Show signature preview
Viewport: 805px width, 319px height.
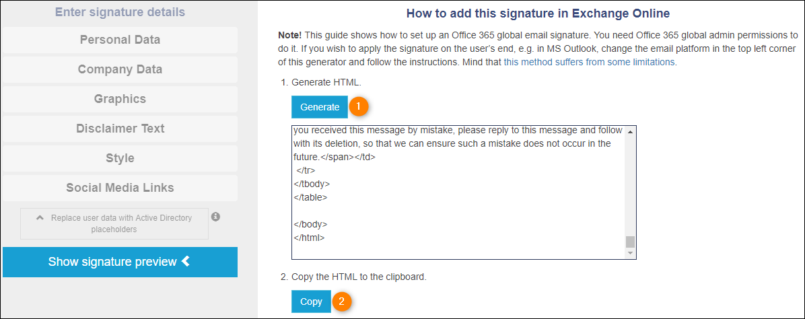(120, 262)
